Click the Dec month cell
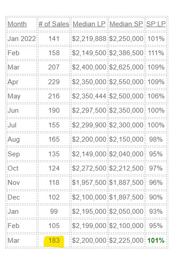 pyautogui.click(x=14, y=197)
